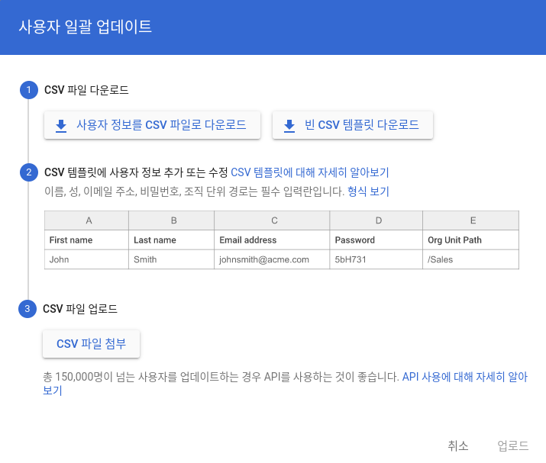This screenshot has width=546, height=463.
Task: Click the CSV 파일 다운로드 step heading
Action: pyautogui.click(x=86, y=90)
